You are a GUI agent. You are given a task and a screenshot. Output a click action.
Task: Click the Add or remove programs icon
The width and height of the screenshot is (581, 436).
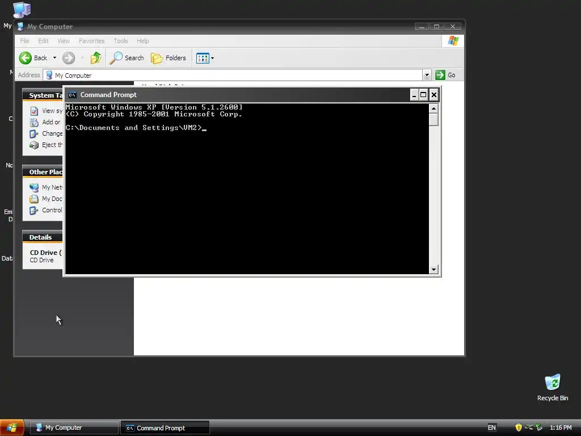(x=34, y=123)
